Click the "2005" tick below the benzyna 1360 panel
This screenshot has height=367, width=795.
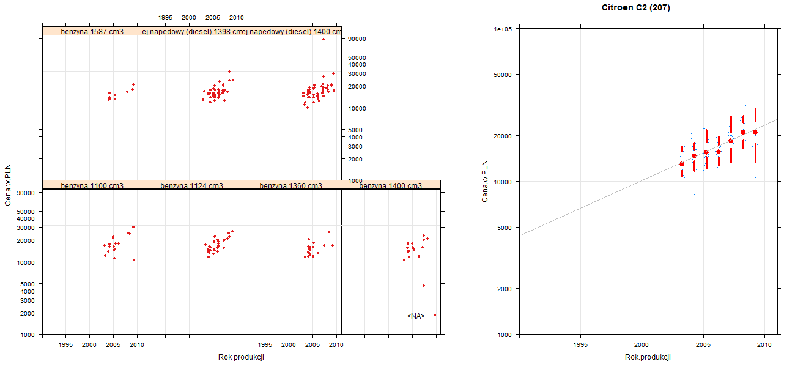tap(312, 345)
